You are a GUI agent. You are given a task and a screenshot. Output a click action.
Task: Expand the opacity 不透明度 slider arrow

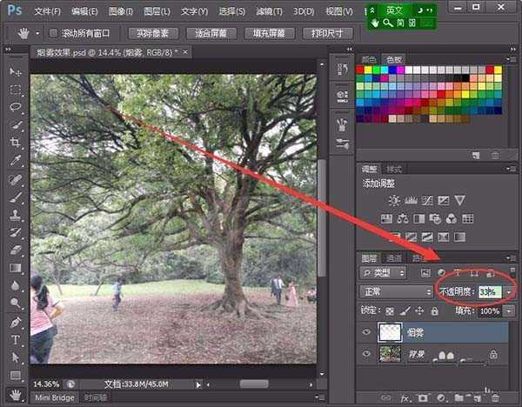(x=509, y=292)
